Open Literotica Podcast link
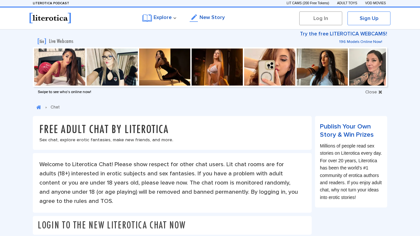Image resolution: width=420 pixels, height=236 pixels. point(51,3)
